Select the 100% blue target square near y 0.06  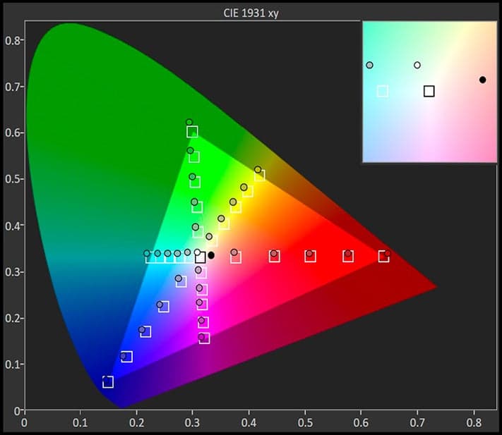point(108,382)
